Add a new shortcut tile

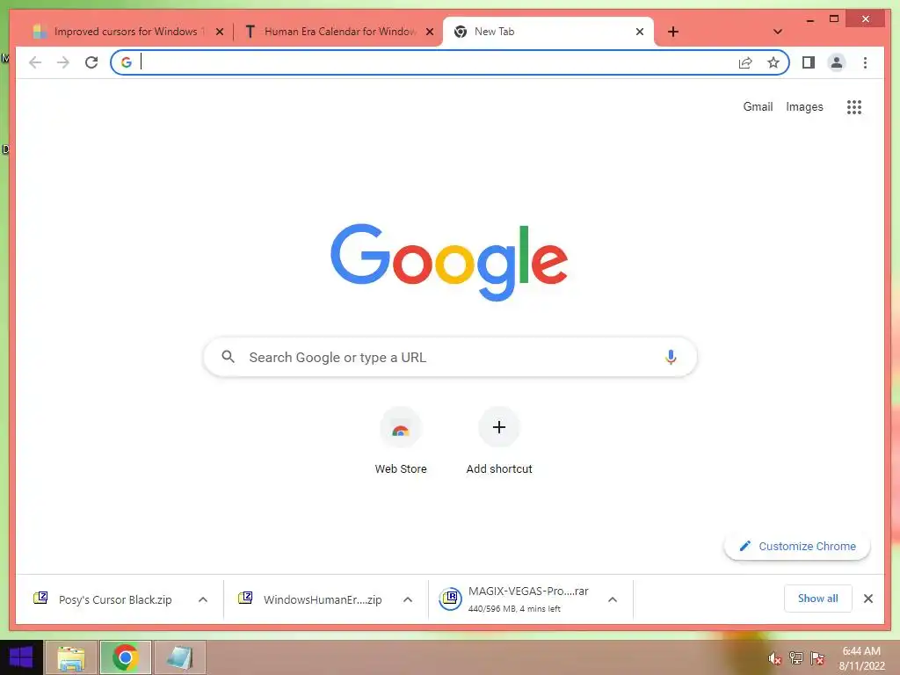coord(499,441)
